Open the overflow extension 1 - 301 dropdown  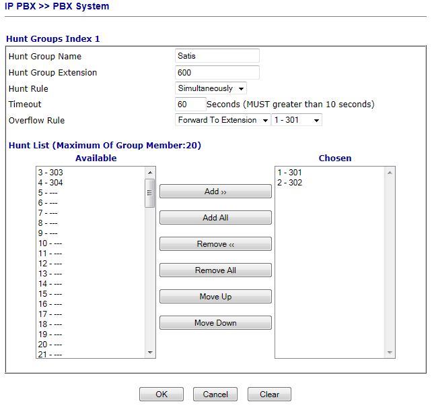(296, 120)
